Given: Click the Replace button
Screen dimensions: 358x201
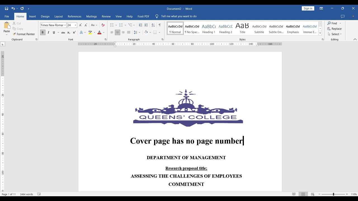Looking at the screenshot, I should (x=335, y=29).
